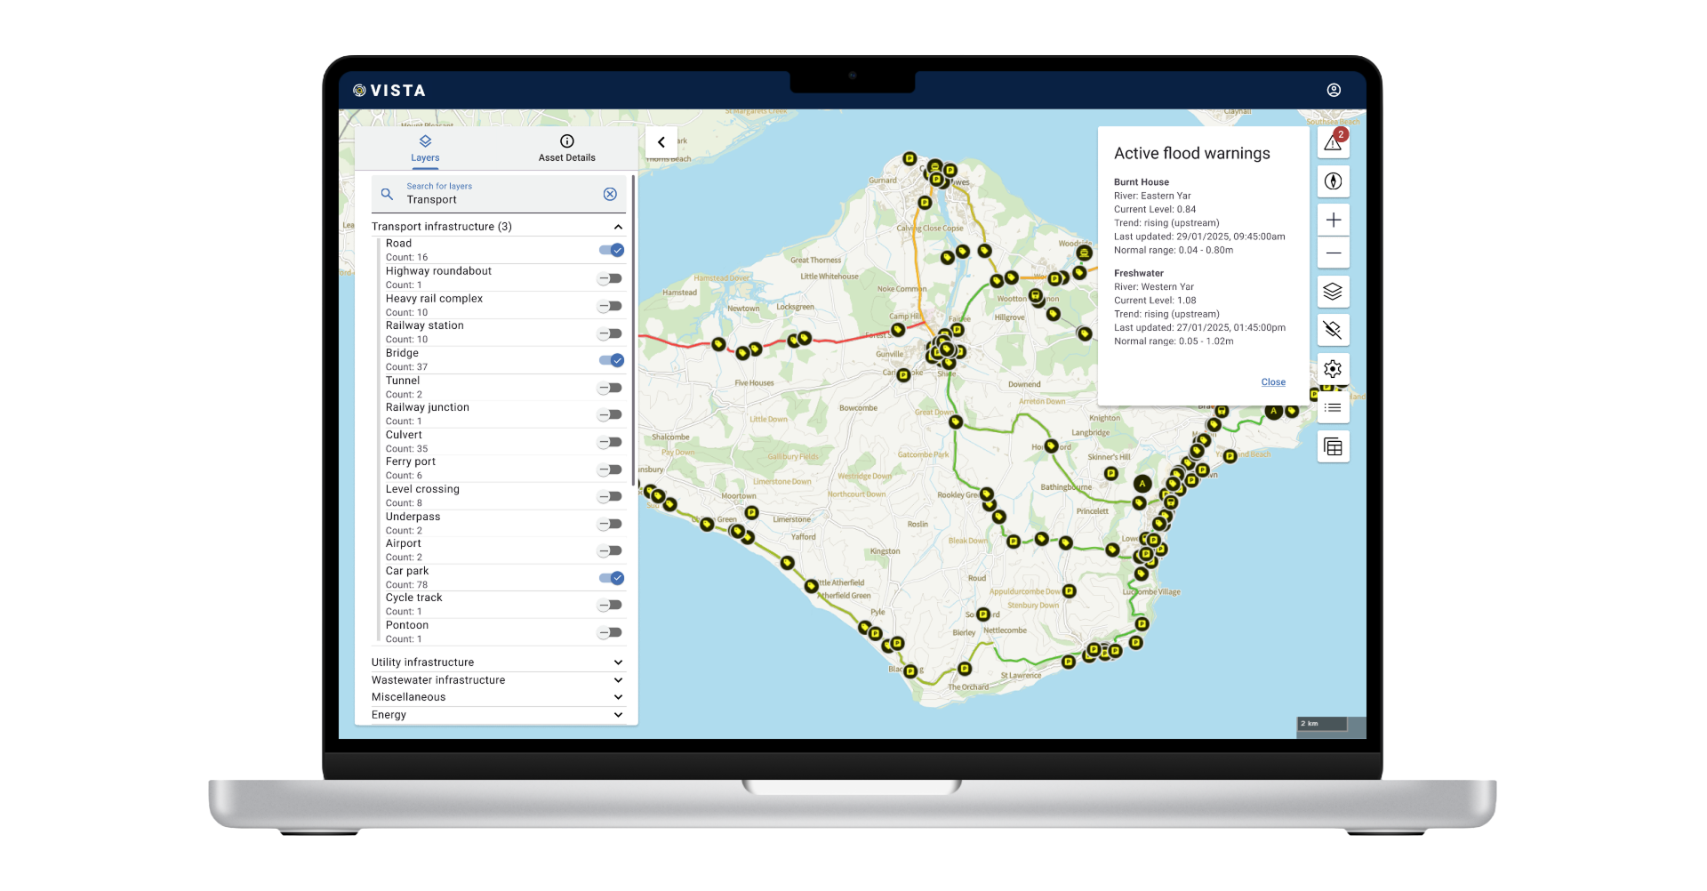
Task: Expand the Utility infrastructure section
Action: point(618,662)
